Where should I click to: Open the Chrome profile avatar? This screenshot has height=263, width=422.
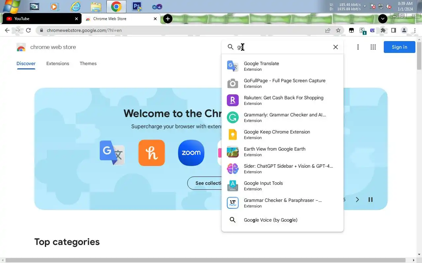coord(404,30)
